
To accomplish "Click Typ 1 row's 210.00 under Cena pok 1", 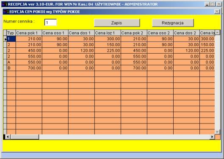I will (29, 39).
